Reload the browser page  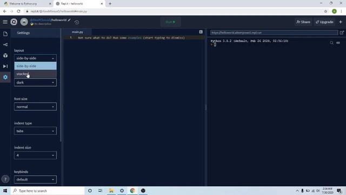pos(18,11)
